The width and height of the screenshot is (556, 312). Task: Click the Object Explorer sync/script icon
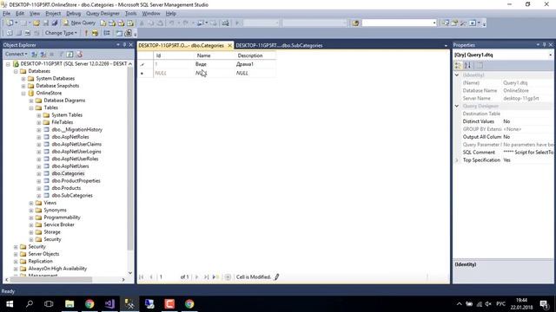tap(79, 54)
